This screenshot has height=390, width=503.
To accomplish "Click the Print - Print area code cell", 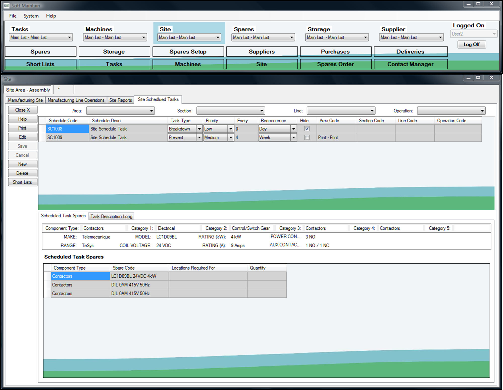I will point(336,138).
